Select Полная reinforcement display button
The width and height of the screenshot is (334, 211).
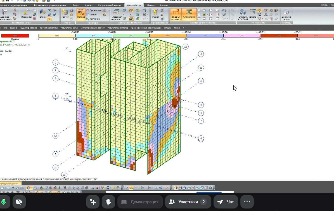(x=81, y=14)
